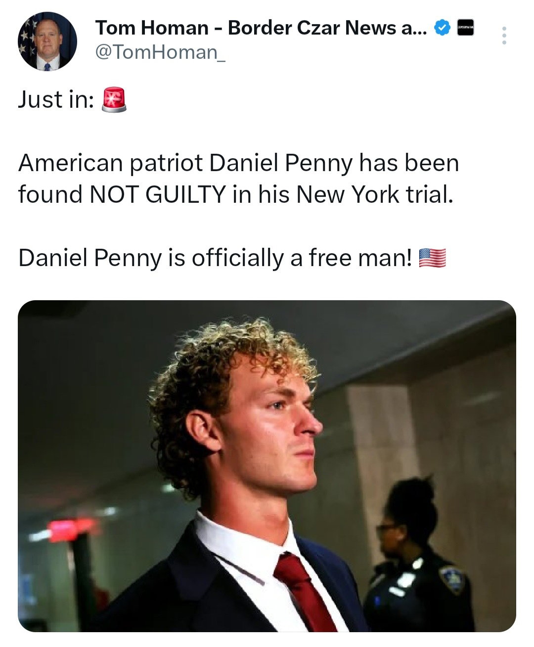Click the "officially a free man!" sentence
This screenshot has width=534, height=647.
(302, 258)
